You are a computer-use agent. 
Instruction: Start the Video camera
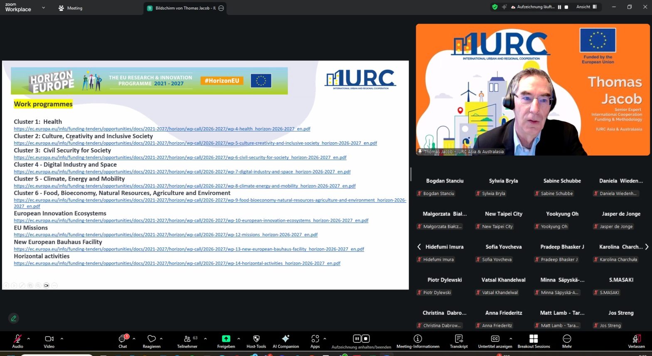point(49,341)
